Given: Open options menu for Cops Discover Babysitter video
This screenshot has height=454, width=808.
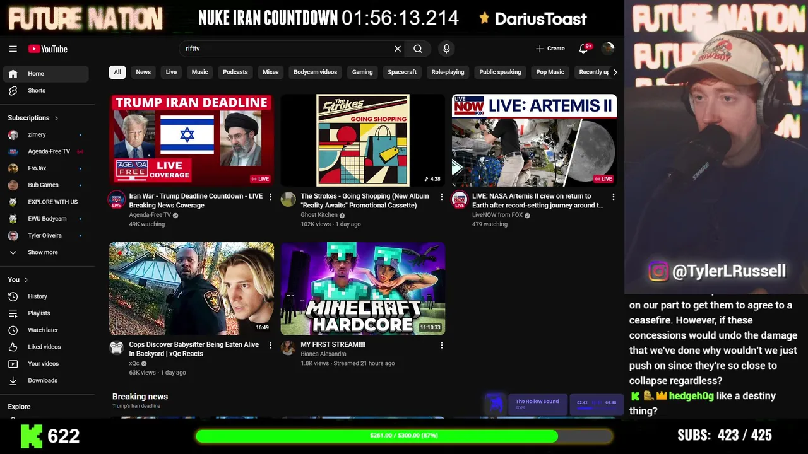Looking at the screenshot, I should click(270, 345).
